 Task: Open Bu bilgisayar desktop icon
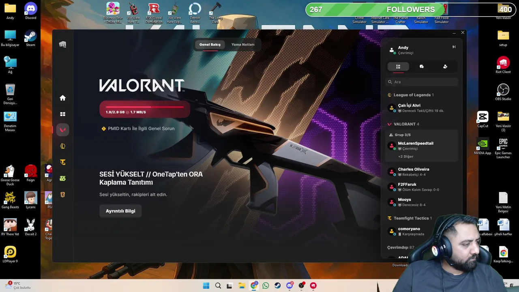point(10,38)
